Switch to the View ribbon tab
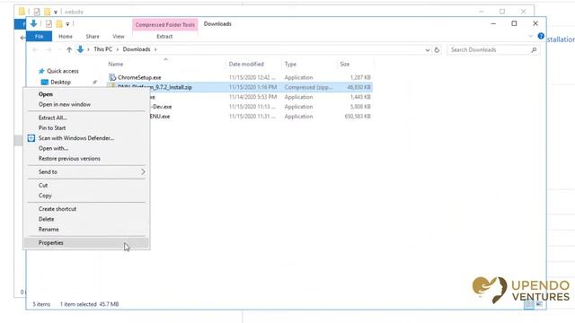Screen dimensions: 575x323 (x=119, y=36)
